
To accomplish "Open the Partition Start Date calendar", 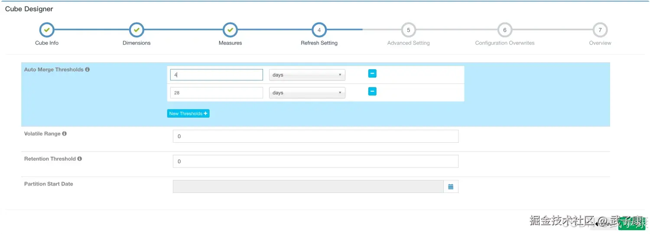I will 451,186.
